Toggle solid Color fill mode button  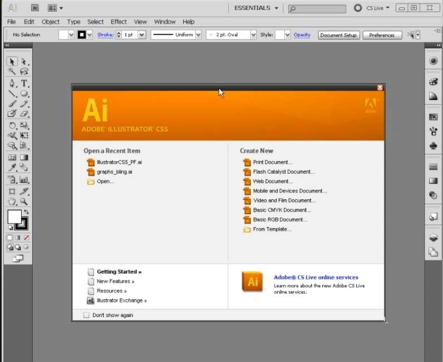9,238
